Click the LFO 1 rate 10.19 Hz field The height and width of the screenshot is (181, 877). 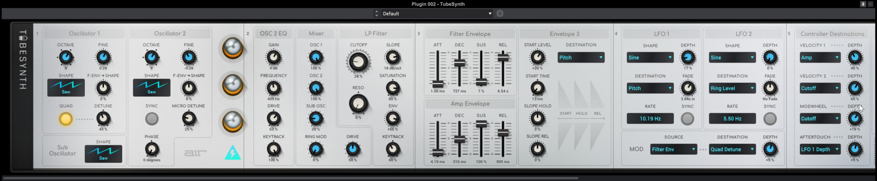650,119
